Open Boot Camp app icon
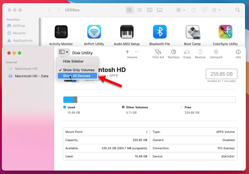Screen dimensions: 249x174 tap(193, 32)
